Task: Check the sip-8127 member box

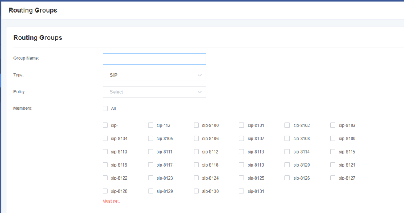Action: click(333, 178)
